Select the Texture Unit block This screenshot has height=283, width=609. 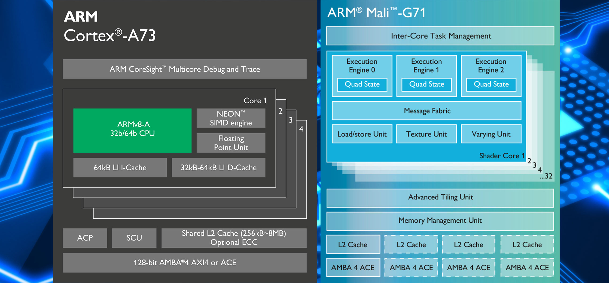(x=426, y=134)
